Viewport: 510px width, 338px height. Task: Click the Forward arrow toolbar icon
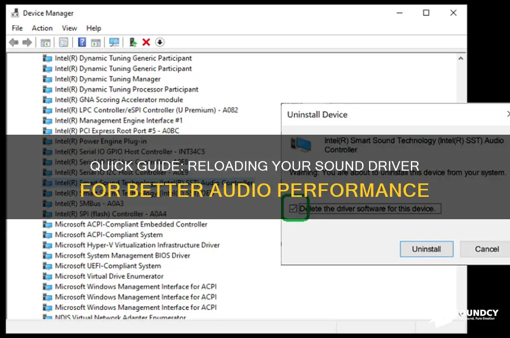coord(27,42)
